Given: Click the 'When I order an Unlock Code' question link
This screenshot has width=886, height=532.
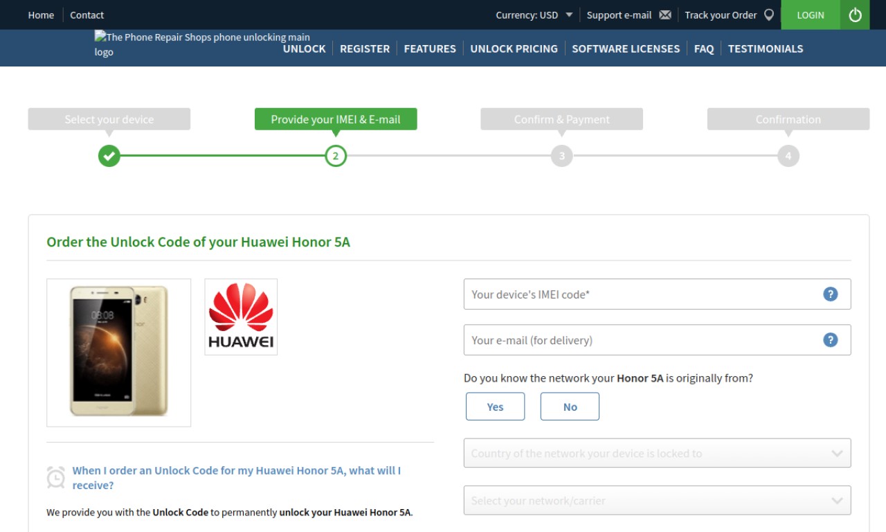Looking at the screenshot, I should [x=237, y=477].
